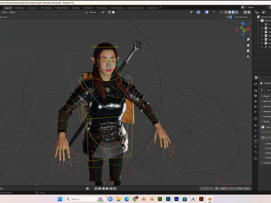Add a new workspace with plus button
Viewport: 271px width, 203px height.
point(160,8)
